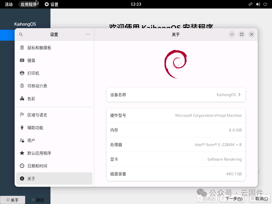272x204 pixels.
Task: Open 辅助功能 settings panel
Action: pos(54,128)
